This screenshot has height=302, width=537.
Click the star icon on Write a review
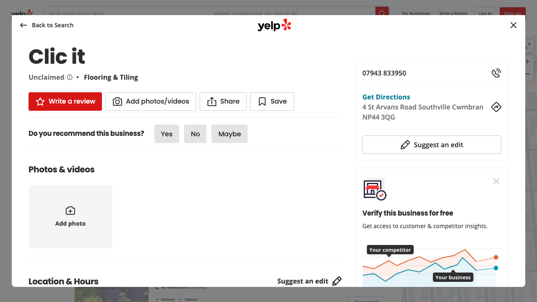(39, 101)
